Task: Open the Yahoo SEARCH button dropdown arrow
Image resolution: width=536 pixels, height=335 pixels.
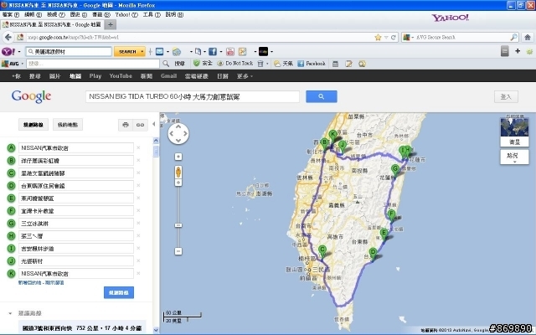Action: (142, 52)
